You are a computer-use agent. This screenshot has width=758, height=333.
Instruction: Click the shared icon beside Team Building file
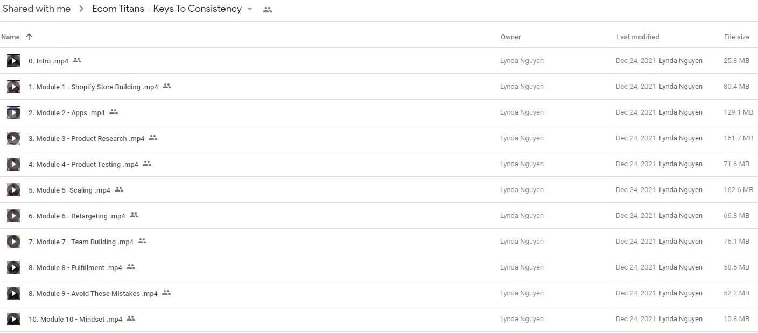click(x=142, y=241)
